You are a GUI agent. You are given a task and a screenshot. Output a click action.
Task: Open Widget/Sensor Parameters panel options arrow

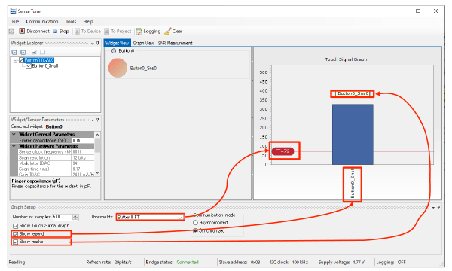click(93, 120)
